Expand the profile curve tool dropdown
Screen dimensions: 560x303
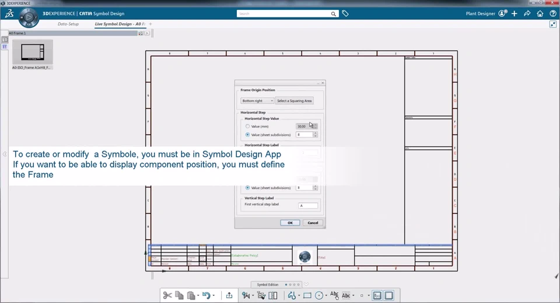pos(299,295)
